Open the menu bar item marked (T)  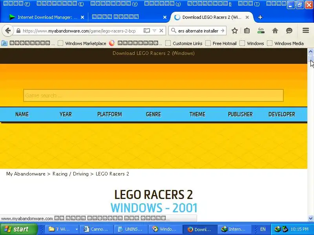pyautogui.click(x=249, y=4)
